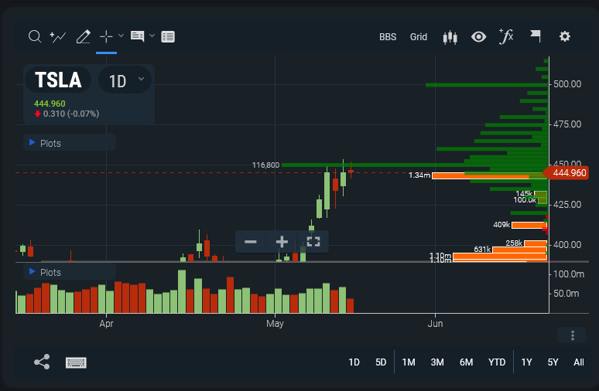Add a comparison study line icon
The width and height of the screenshot is (599, 391).
tap(58, 36)
